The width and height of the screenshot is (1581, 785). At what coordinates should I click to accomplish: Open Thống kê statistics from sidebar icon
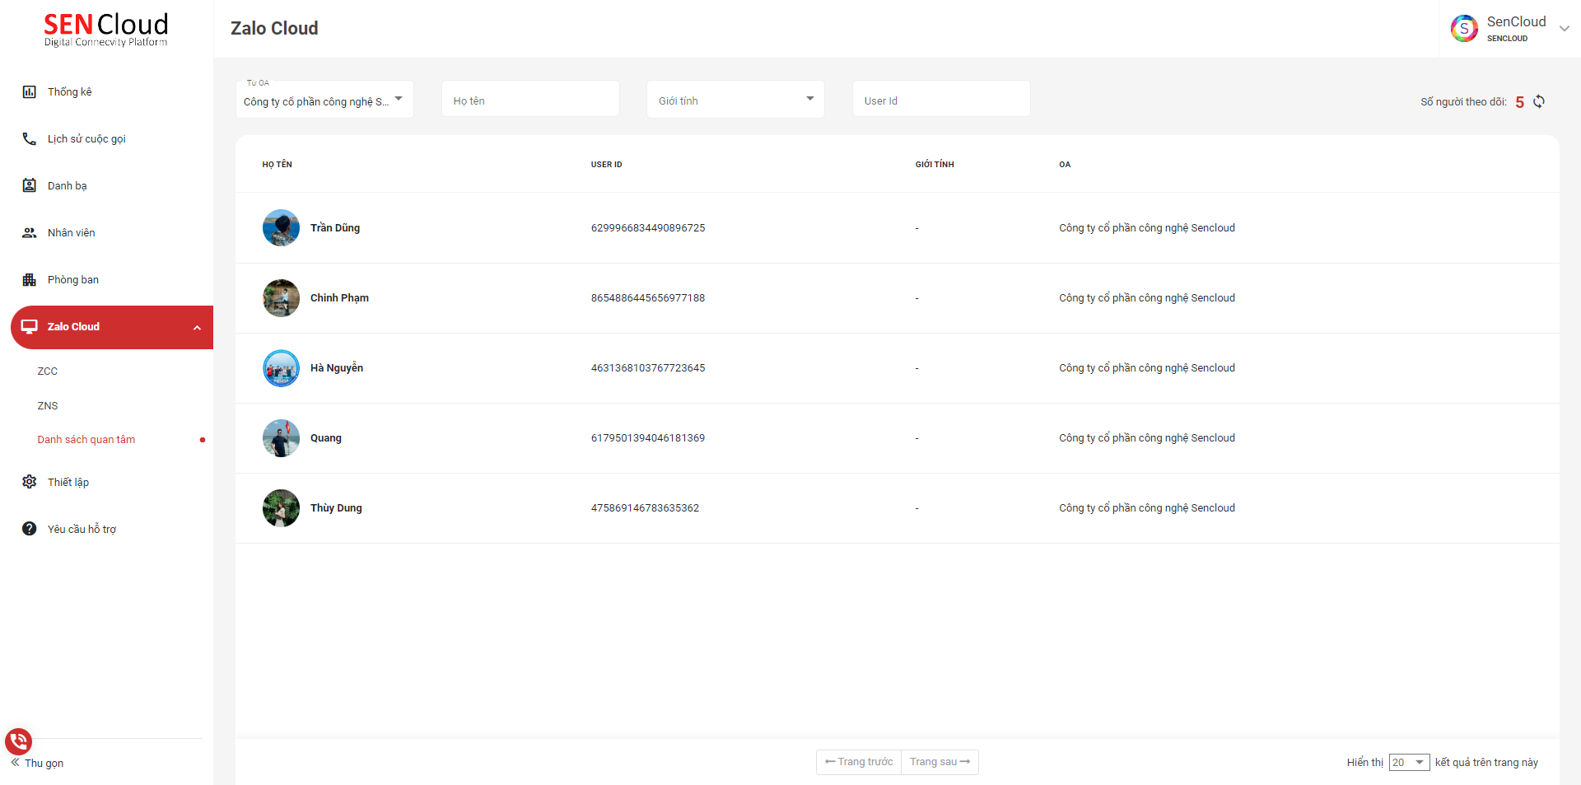[30, 92]
